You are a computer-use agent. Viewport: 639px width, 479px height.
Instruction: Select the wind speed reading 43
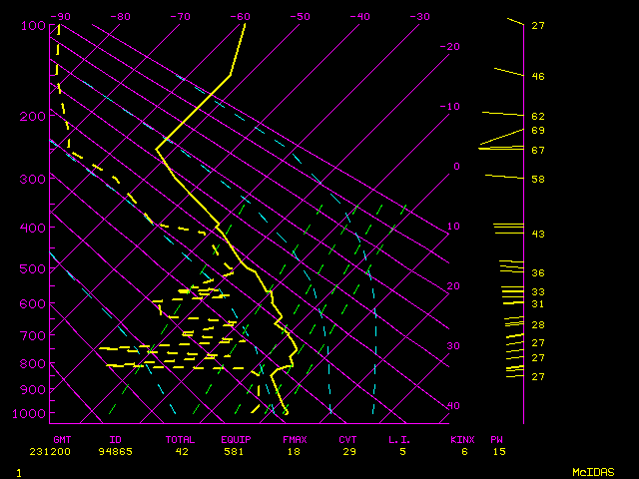(x=537, y=234)
